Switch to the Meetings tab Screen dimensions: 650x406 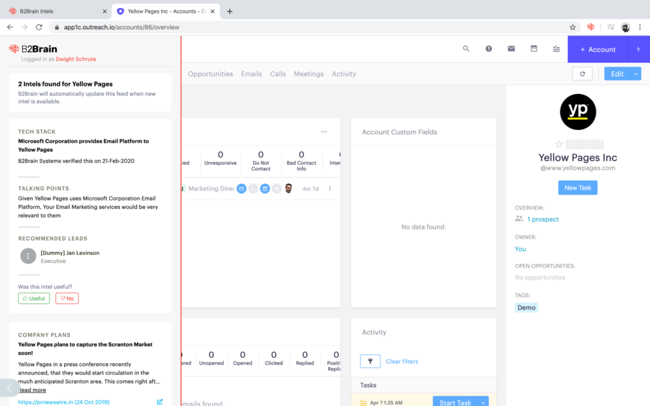click(x=308, y=74)
